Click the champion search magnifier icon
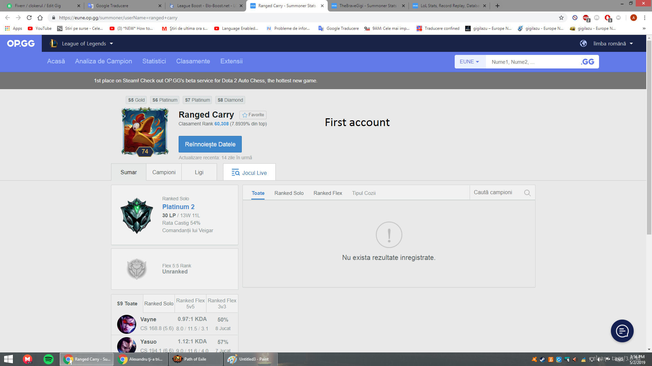The image size is (652, 366). 527,193
